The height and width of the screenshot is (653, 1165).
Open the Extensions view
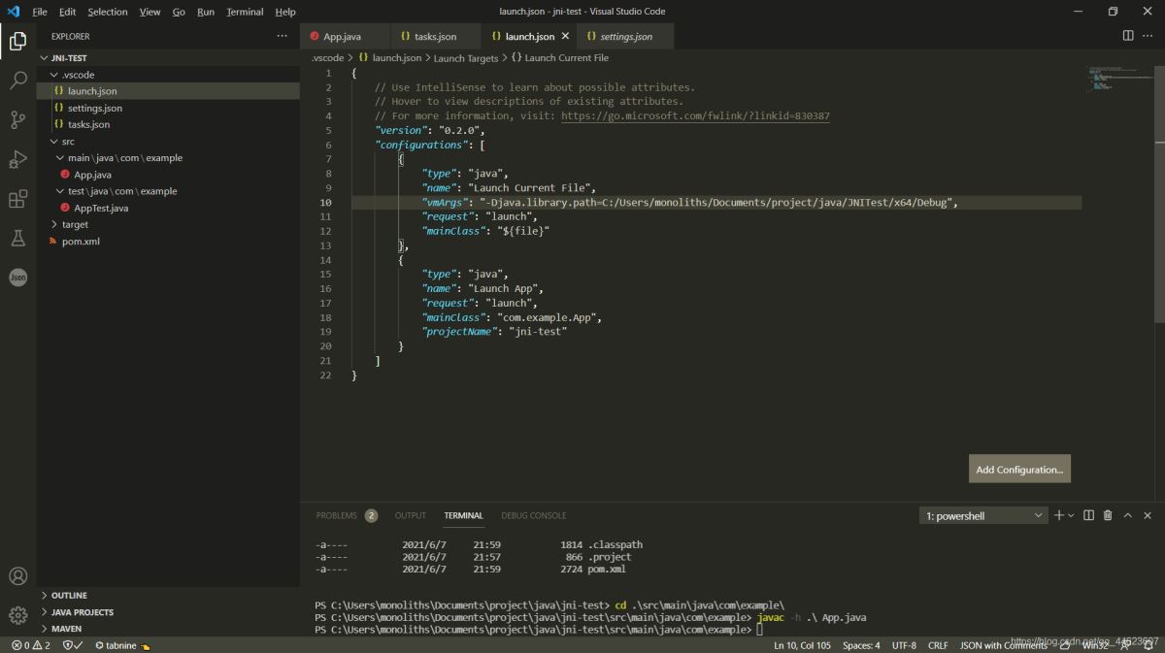coord(17,198)
